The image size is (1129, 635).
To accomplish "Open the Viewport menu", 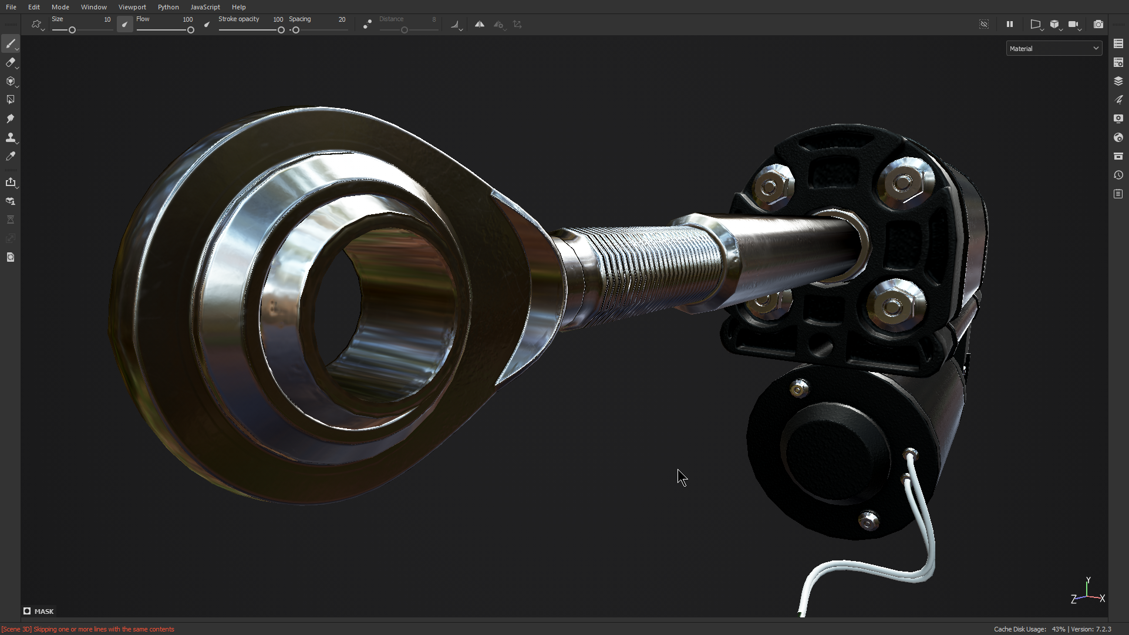I will pyautogui.click(x=132, y=7).
